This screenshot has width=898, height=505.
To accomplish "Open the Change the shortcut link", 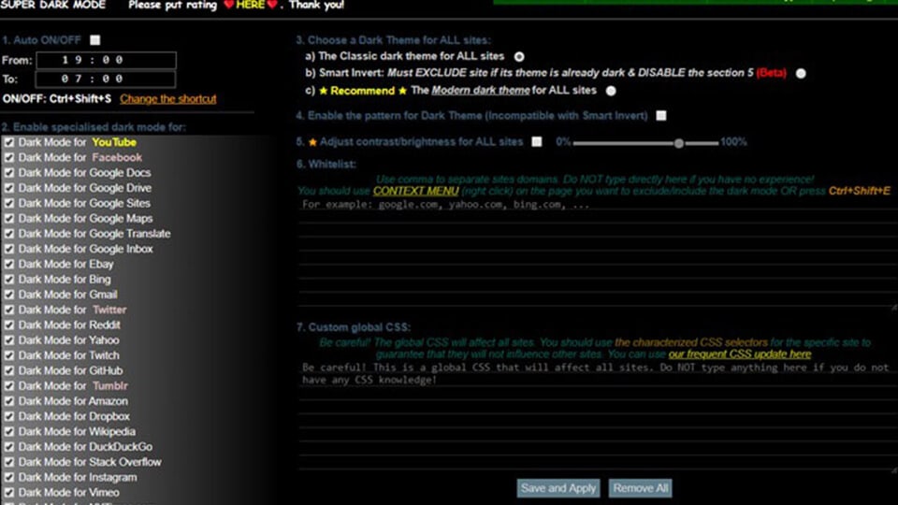I will pos(167,99).
